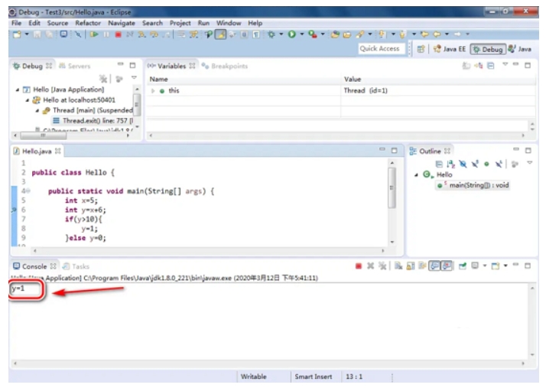The image size is (546, 388).
Task: Expand the 'this' variable node
Action: (153, 90)
